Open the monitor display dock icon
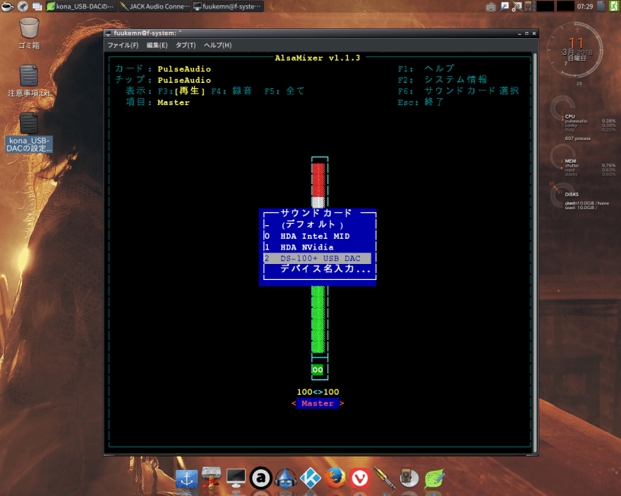The width and height of the screenshot is (621, 496). tap(236, 479)
